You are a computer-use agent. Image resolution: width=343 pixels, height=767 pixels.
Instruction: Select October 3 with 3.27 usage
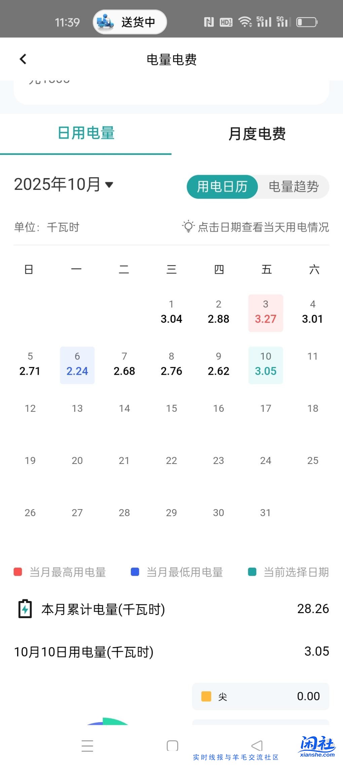coord(265,313)
